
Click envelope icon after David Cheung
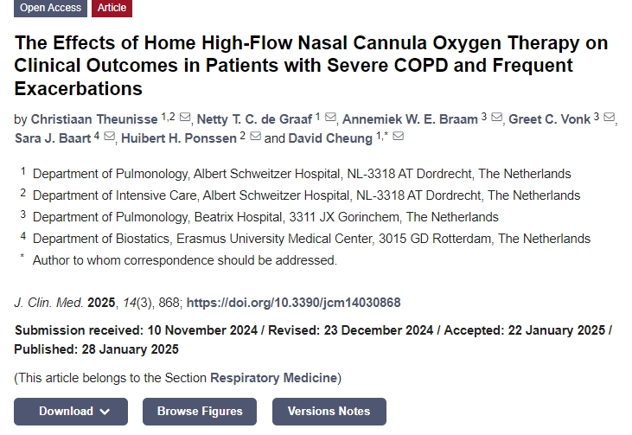(398, 138)
